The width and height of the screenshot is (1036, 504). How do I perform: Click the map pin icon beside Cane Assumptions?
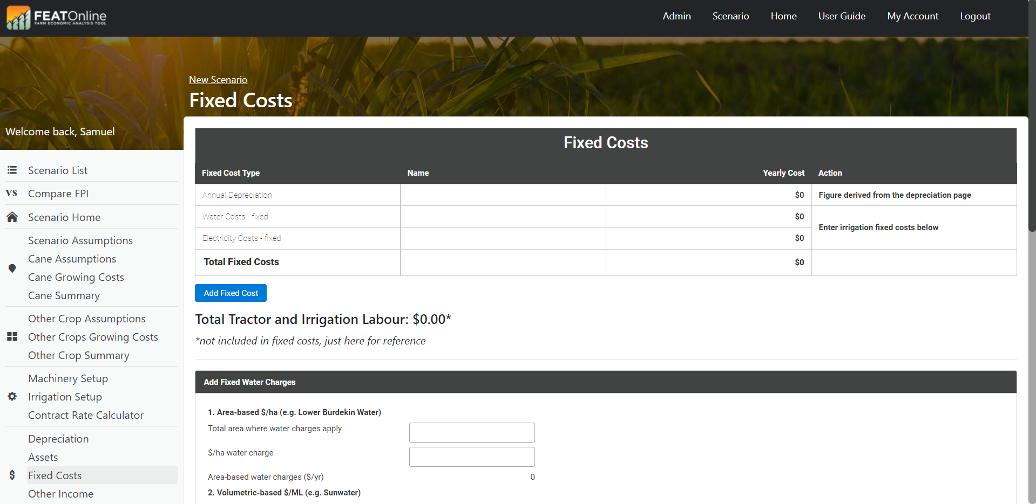[12, 268]
